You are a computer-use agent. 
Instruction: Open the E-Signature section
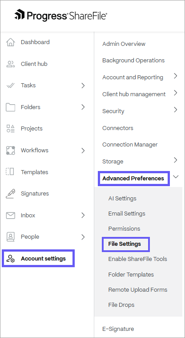(x=118, y=329)
